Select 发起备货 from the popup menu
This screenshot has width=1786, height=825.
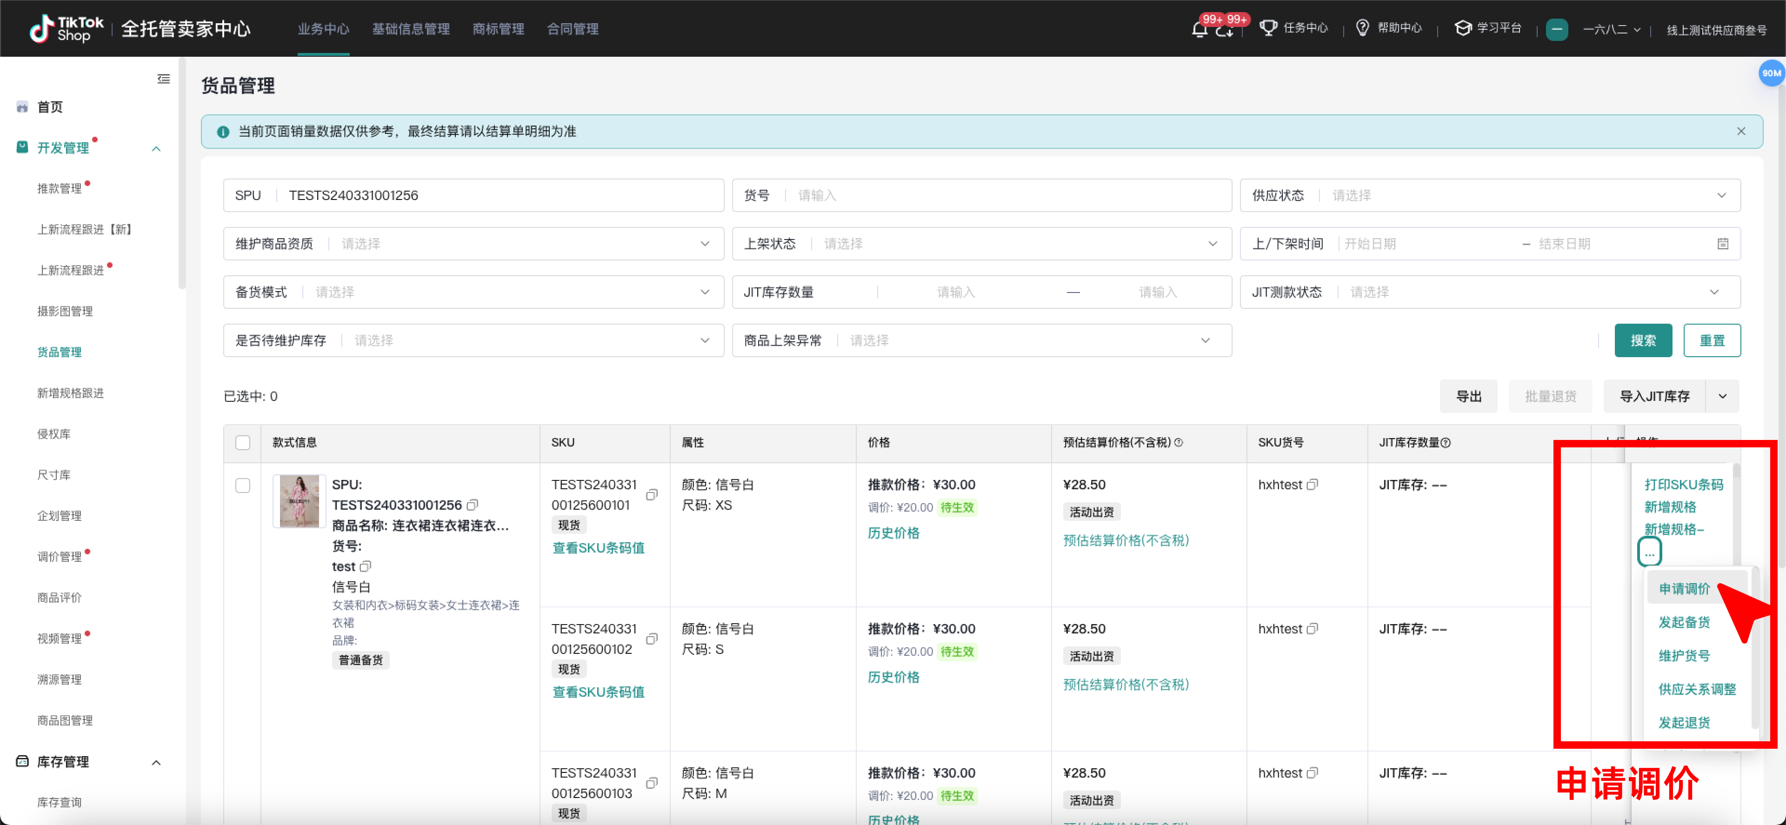pyautogui.click(x=1684, y=622)
